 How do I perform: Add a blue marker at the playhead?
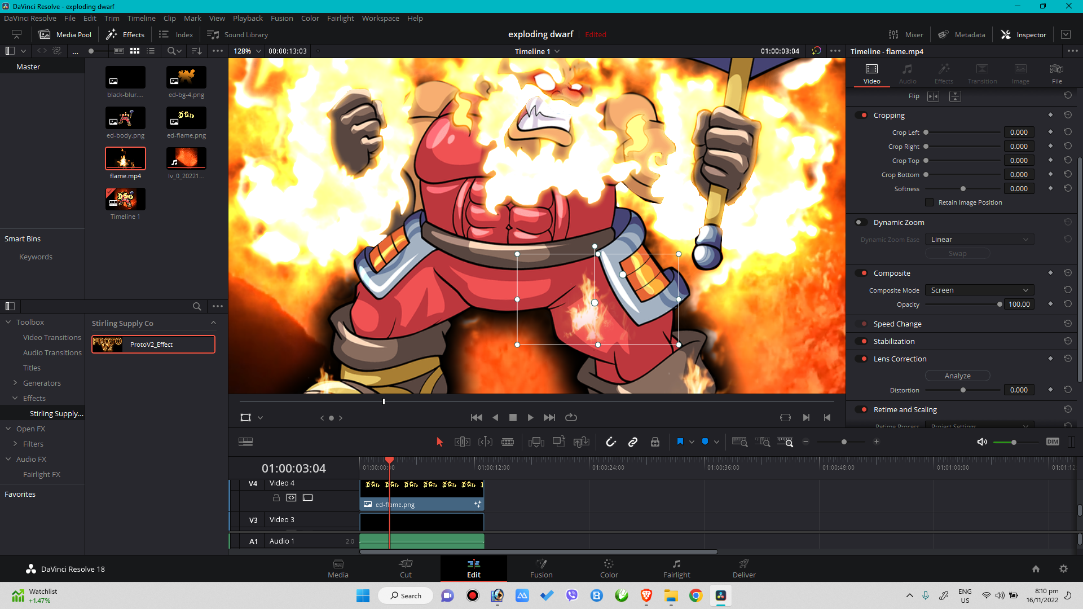click(x=705, y=442)
